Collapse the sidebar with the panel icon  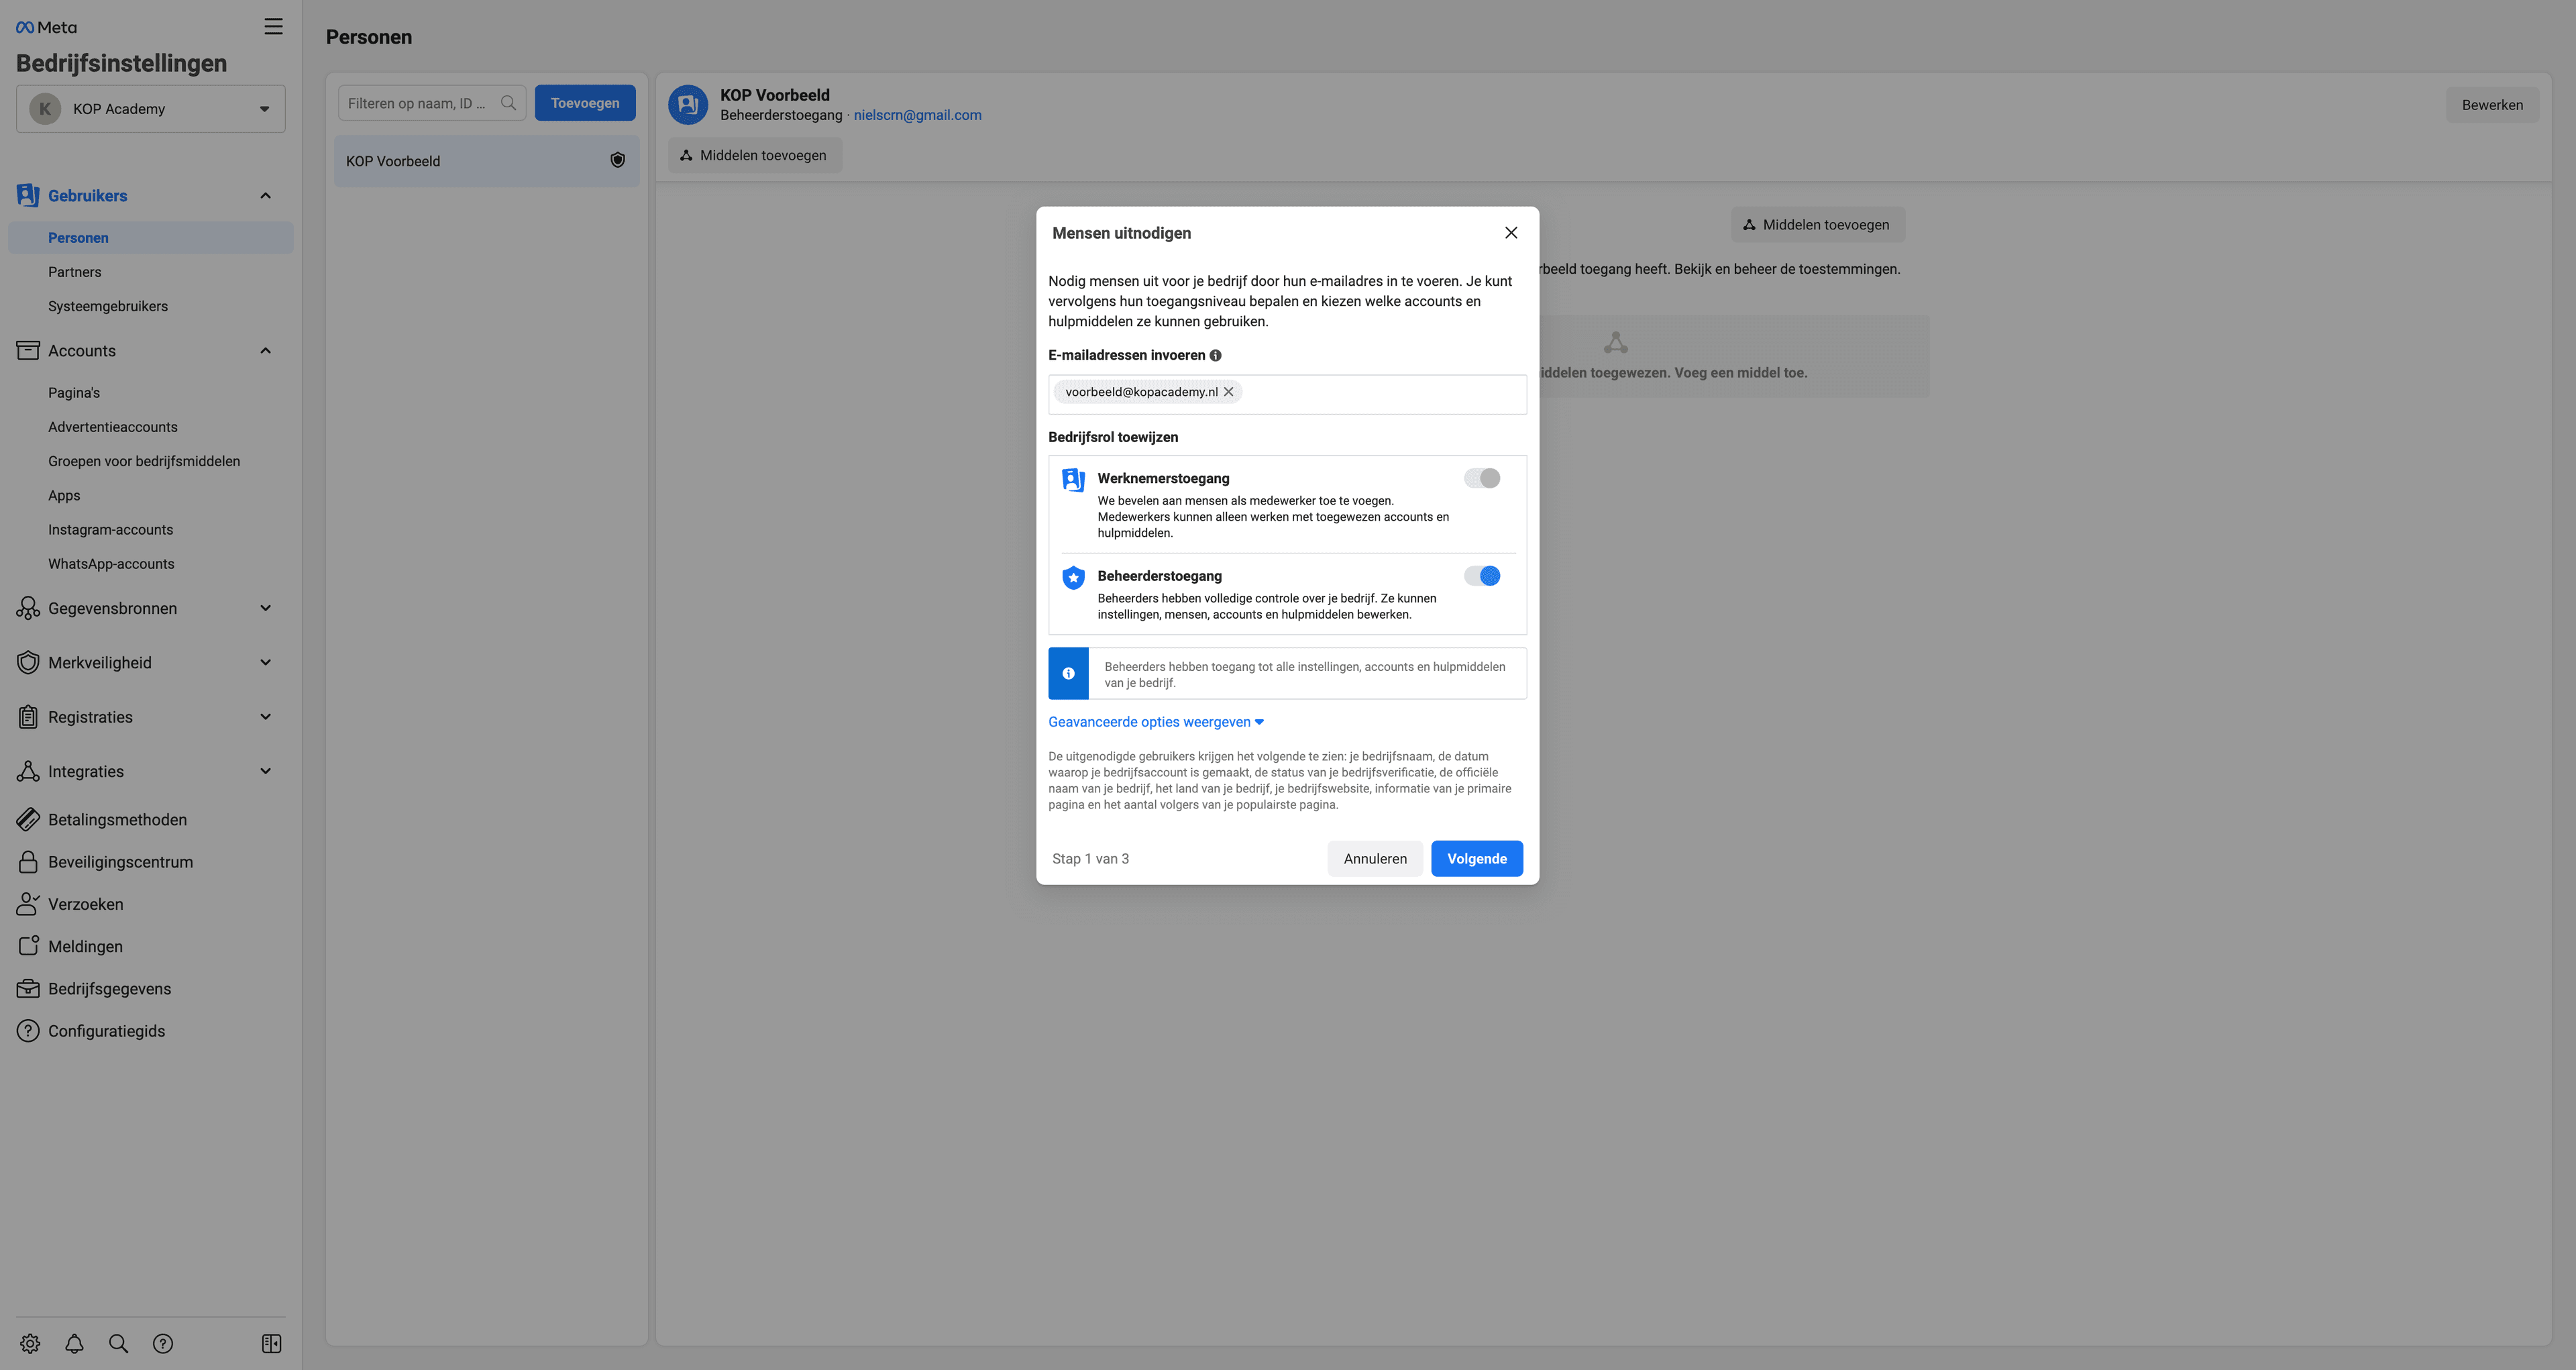pos(271,1343)
